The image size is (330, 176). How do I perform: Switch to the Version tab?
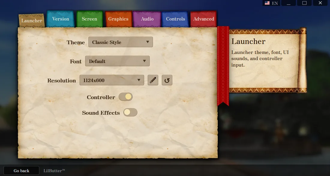click(61, 19)
